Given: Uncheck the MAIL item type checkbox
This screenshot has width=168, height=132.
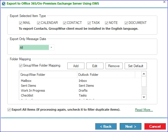Looking at the screenshot, I should pos(21,23).
